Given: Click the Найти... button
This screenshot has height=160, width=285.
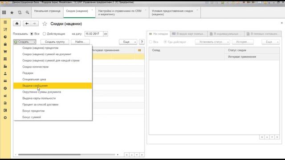Looking at the screenshot, I should (80, 42).
